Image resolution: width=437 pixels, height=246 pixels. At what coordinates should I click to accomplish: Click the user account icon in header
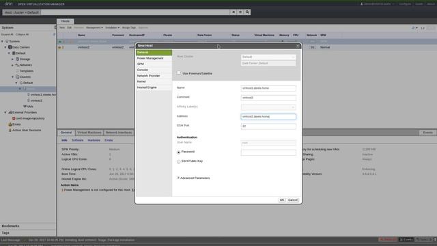(362, 4)
